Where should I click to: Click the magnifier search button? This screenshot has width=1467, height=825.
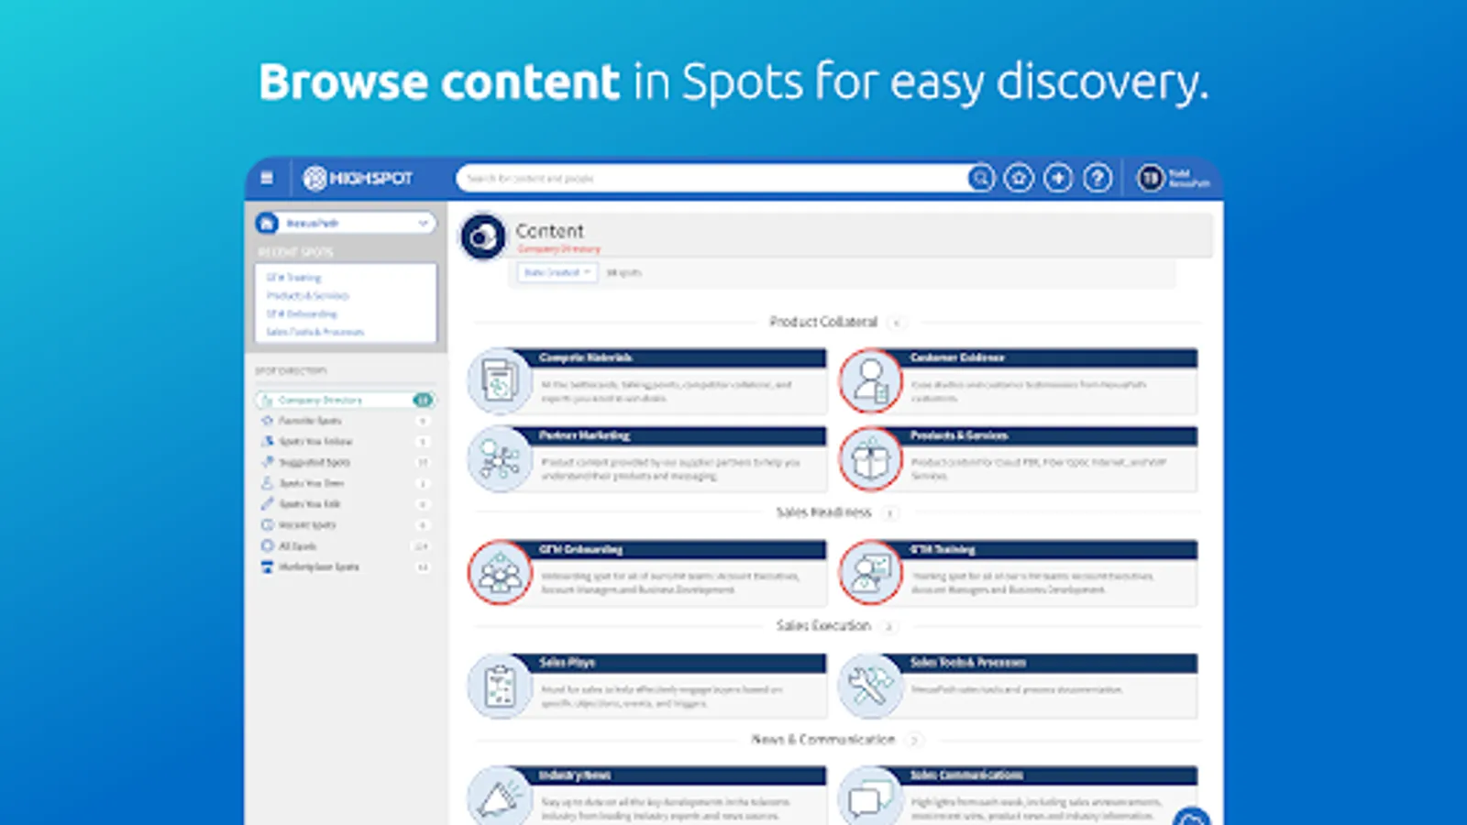point(981,178)
